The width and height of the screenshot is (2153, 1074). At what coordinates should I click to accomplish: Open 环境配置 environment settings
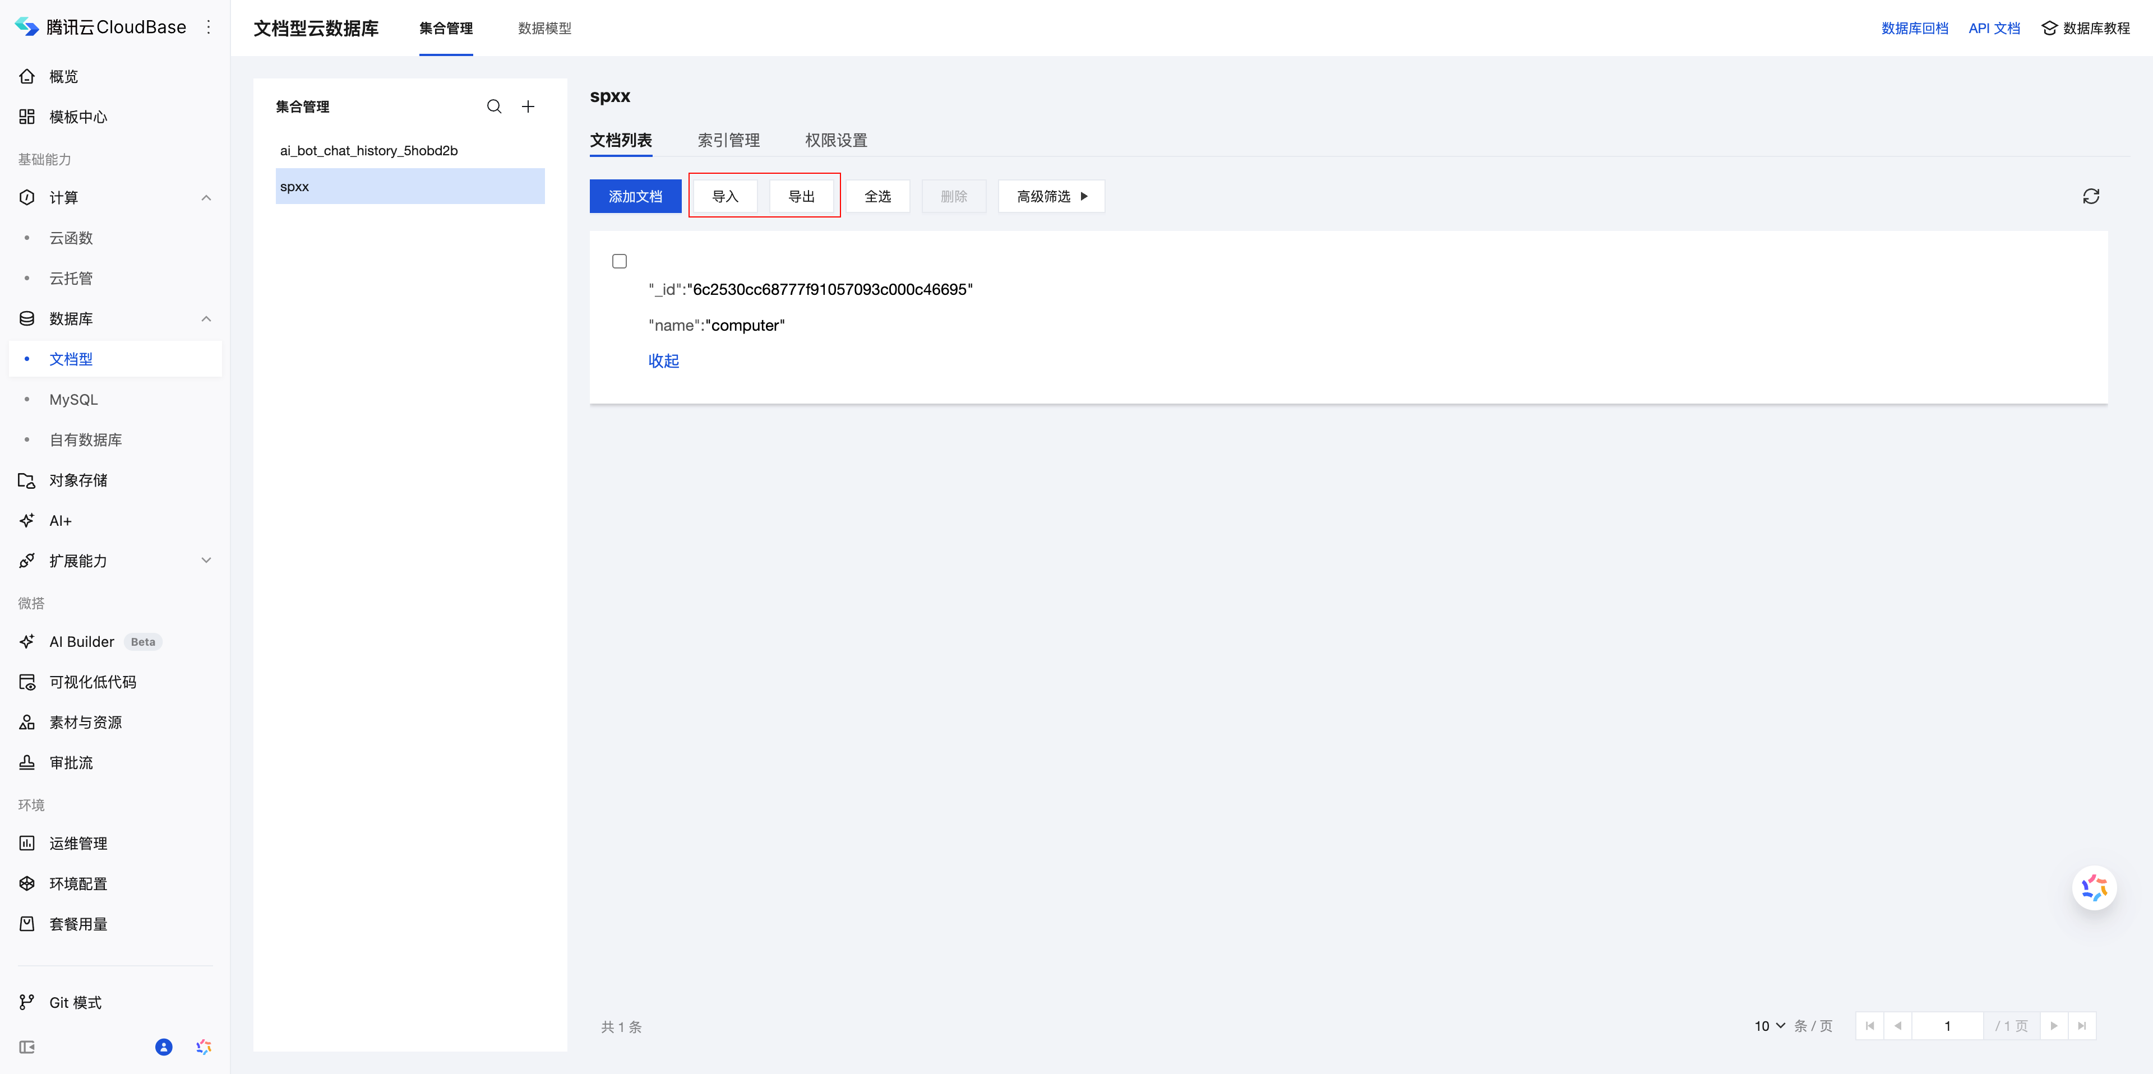[x=78, y=883]
